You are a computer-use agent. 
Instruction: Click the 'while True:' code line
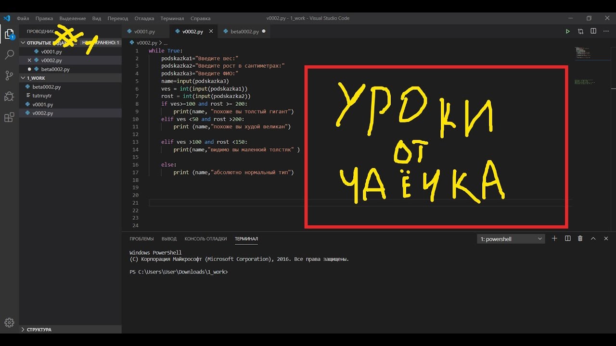coord(166,51)
